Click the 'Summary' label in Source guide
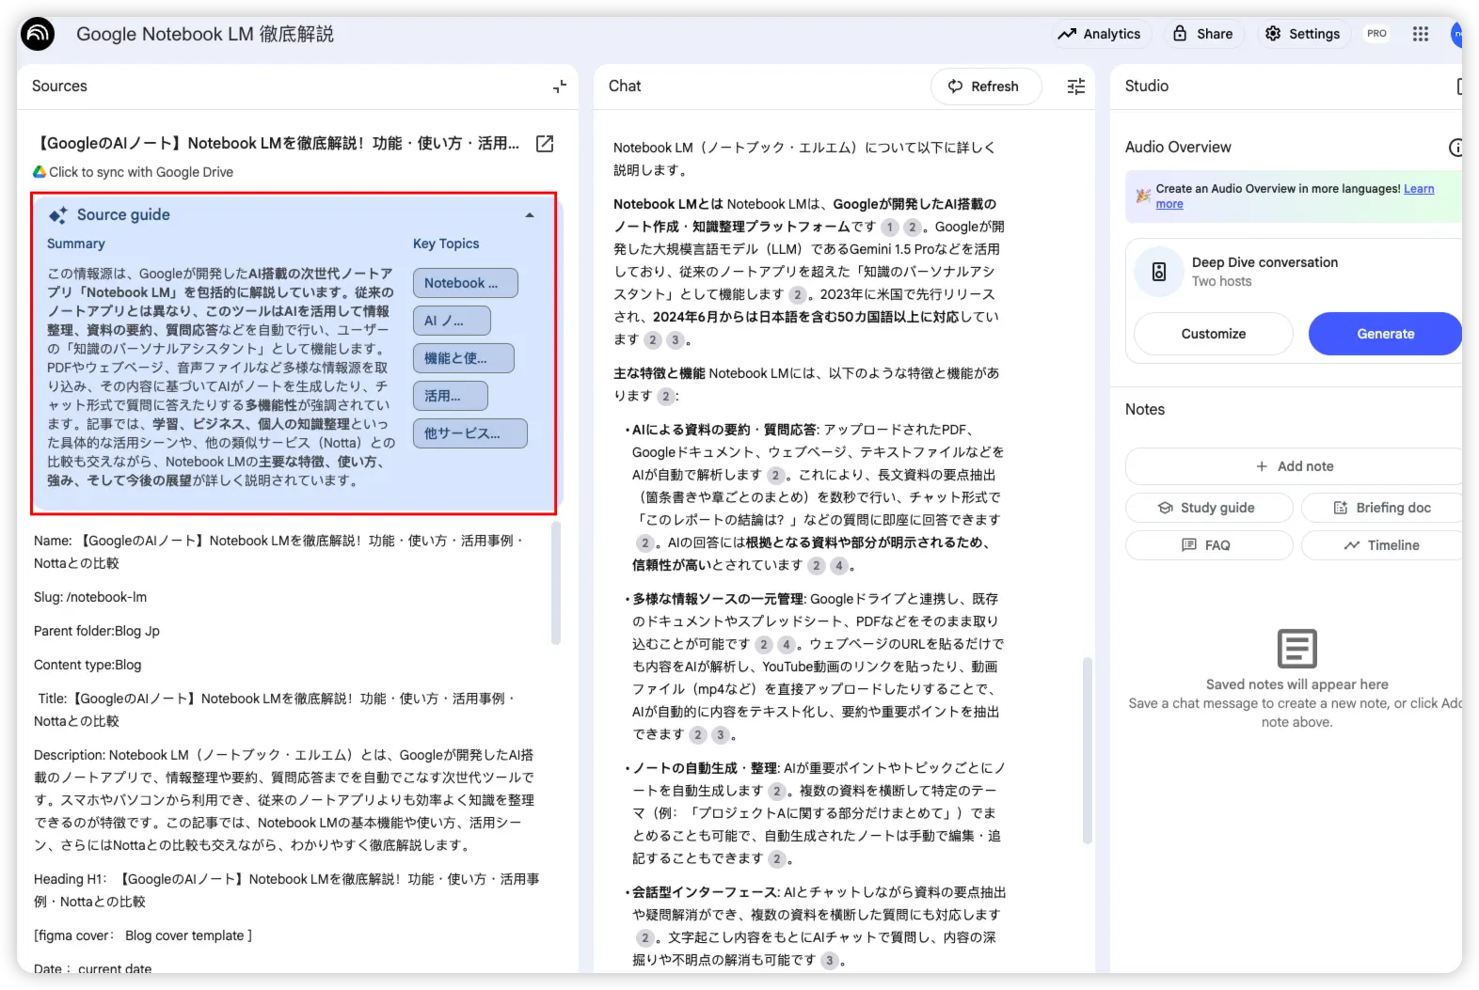 [x=76, y=244]
